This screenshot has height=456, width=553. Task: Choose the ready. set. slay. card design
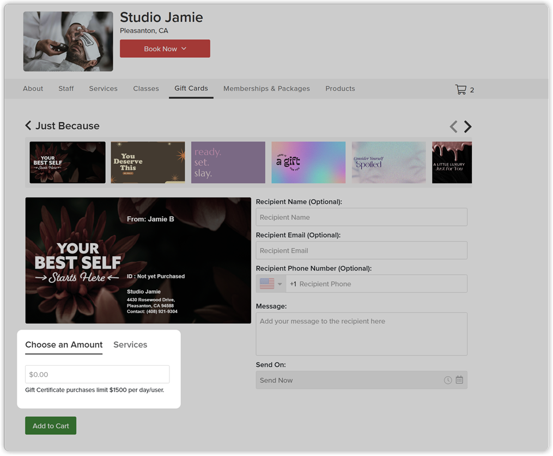click(x=228, y=162)
